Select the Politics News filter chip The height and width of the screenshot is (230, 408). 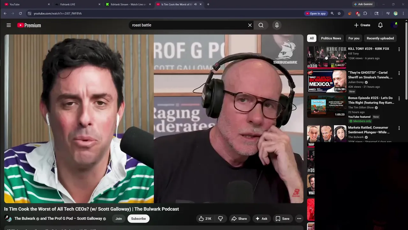[x=331, y=38]
